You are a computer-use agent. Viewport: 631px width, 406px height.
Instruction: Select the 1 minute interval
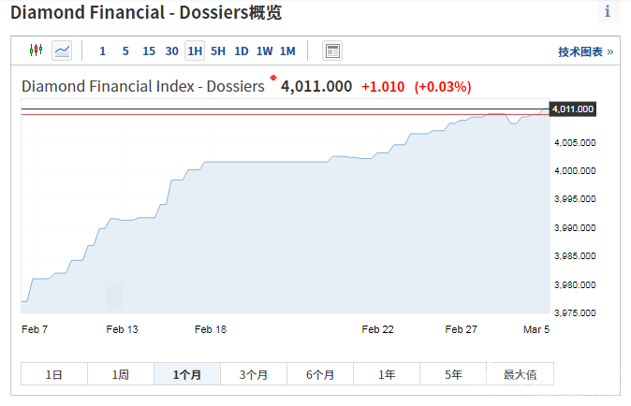coord(103,51)
